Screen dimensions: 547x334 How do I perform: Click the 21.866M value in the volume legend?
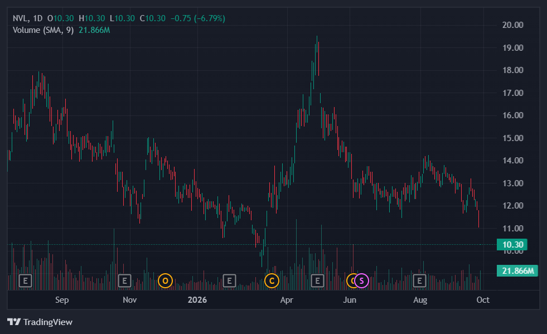click(94, 30)
